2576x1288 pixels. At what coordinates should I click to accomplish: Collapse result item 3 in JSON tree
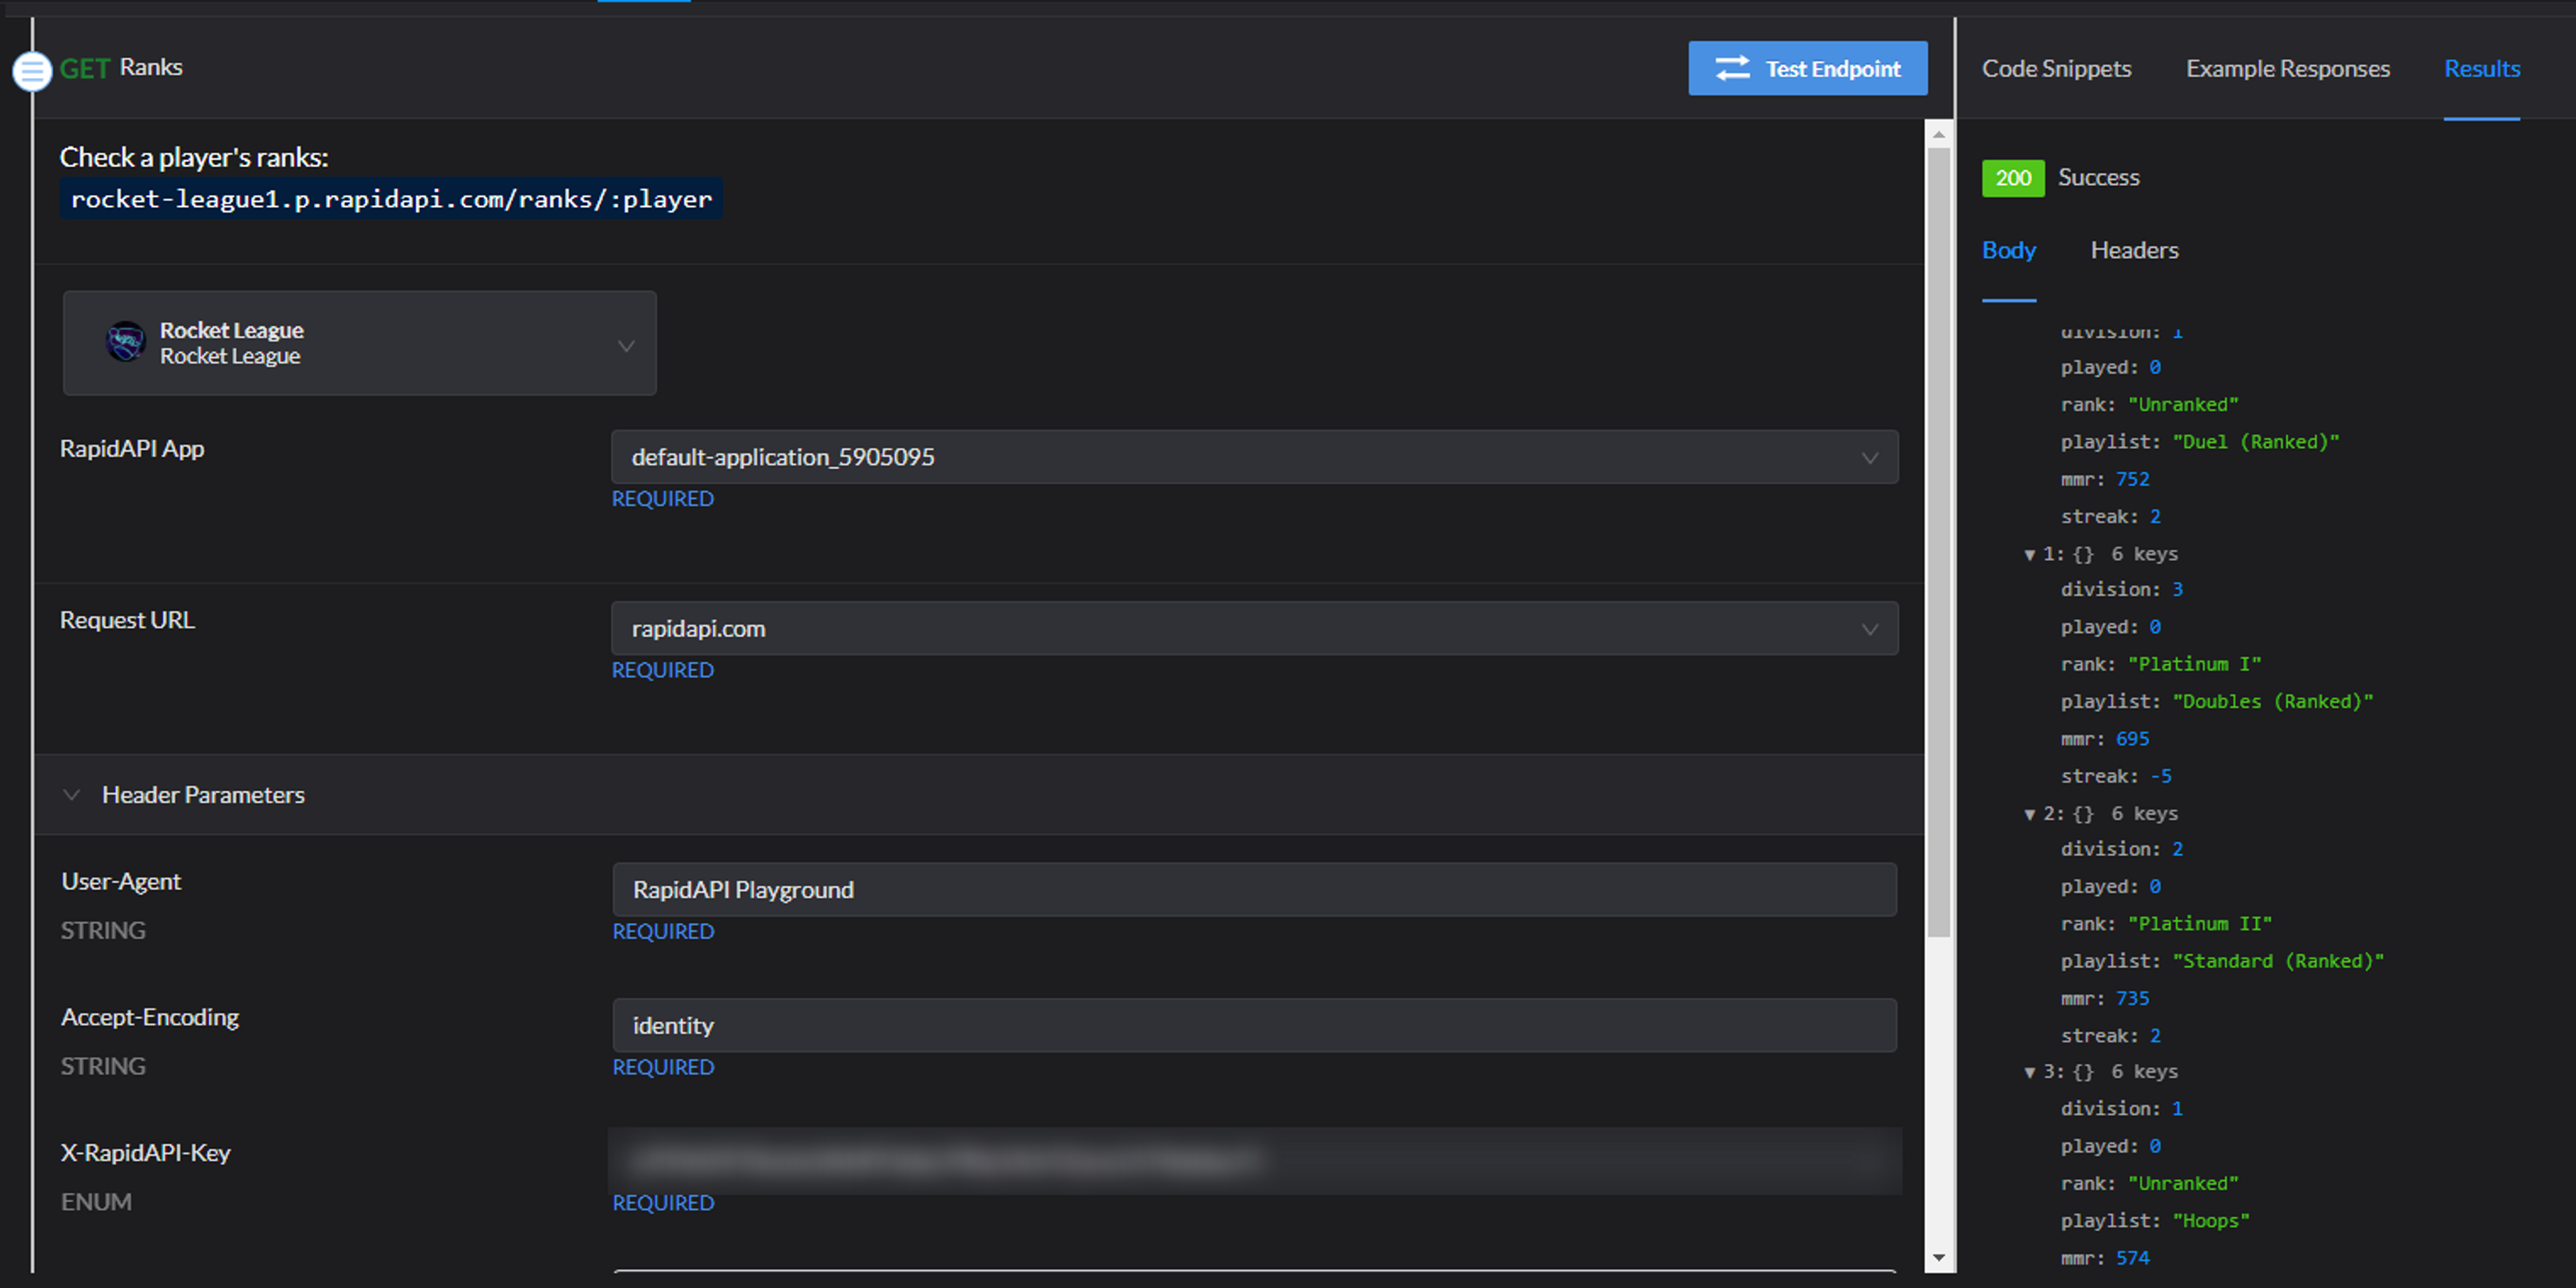coord(2029,1073)
